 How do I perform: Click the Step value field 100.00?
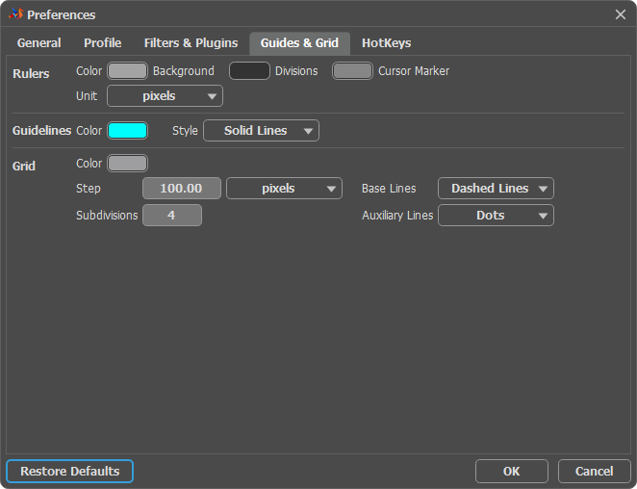point(182,189)
